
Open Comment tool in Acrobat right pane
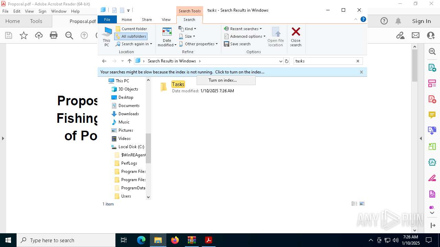(432, 115)
